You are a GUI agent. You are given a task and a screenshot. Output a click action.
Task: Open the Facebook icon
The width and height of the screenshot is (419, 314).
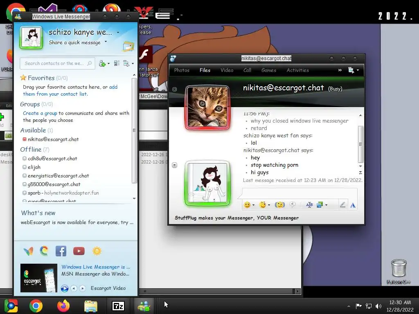[61, 251]
